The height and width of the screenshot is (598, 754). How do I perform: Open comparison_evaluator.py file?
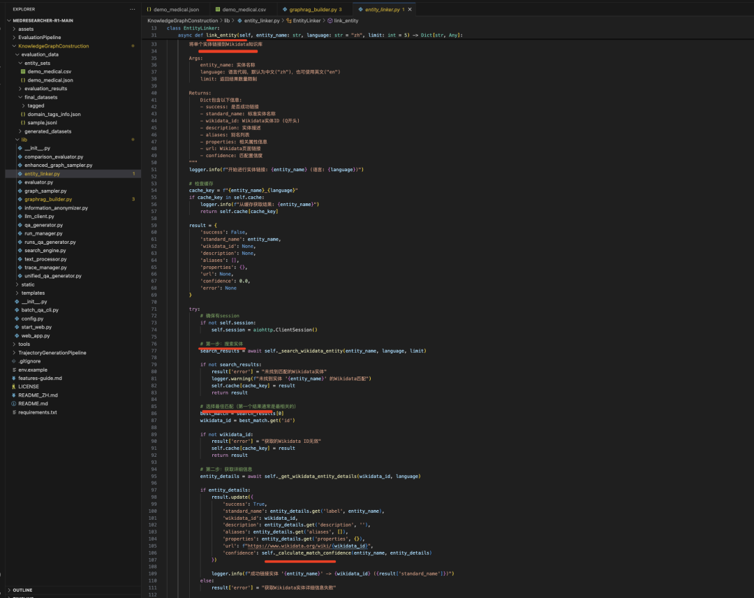[54, 156]
